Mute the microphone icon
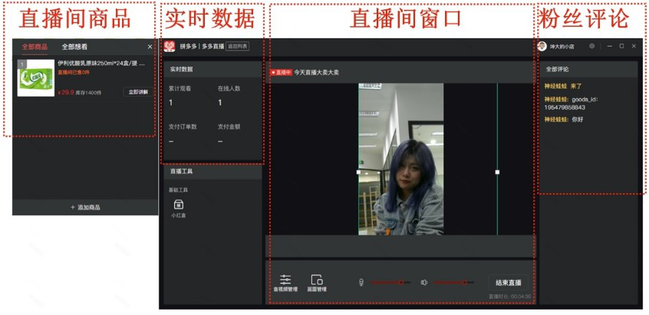The height and width of the screenshot is (315, 649). coord(361,283)
